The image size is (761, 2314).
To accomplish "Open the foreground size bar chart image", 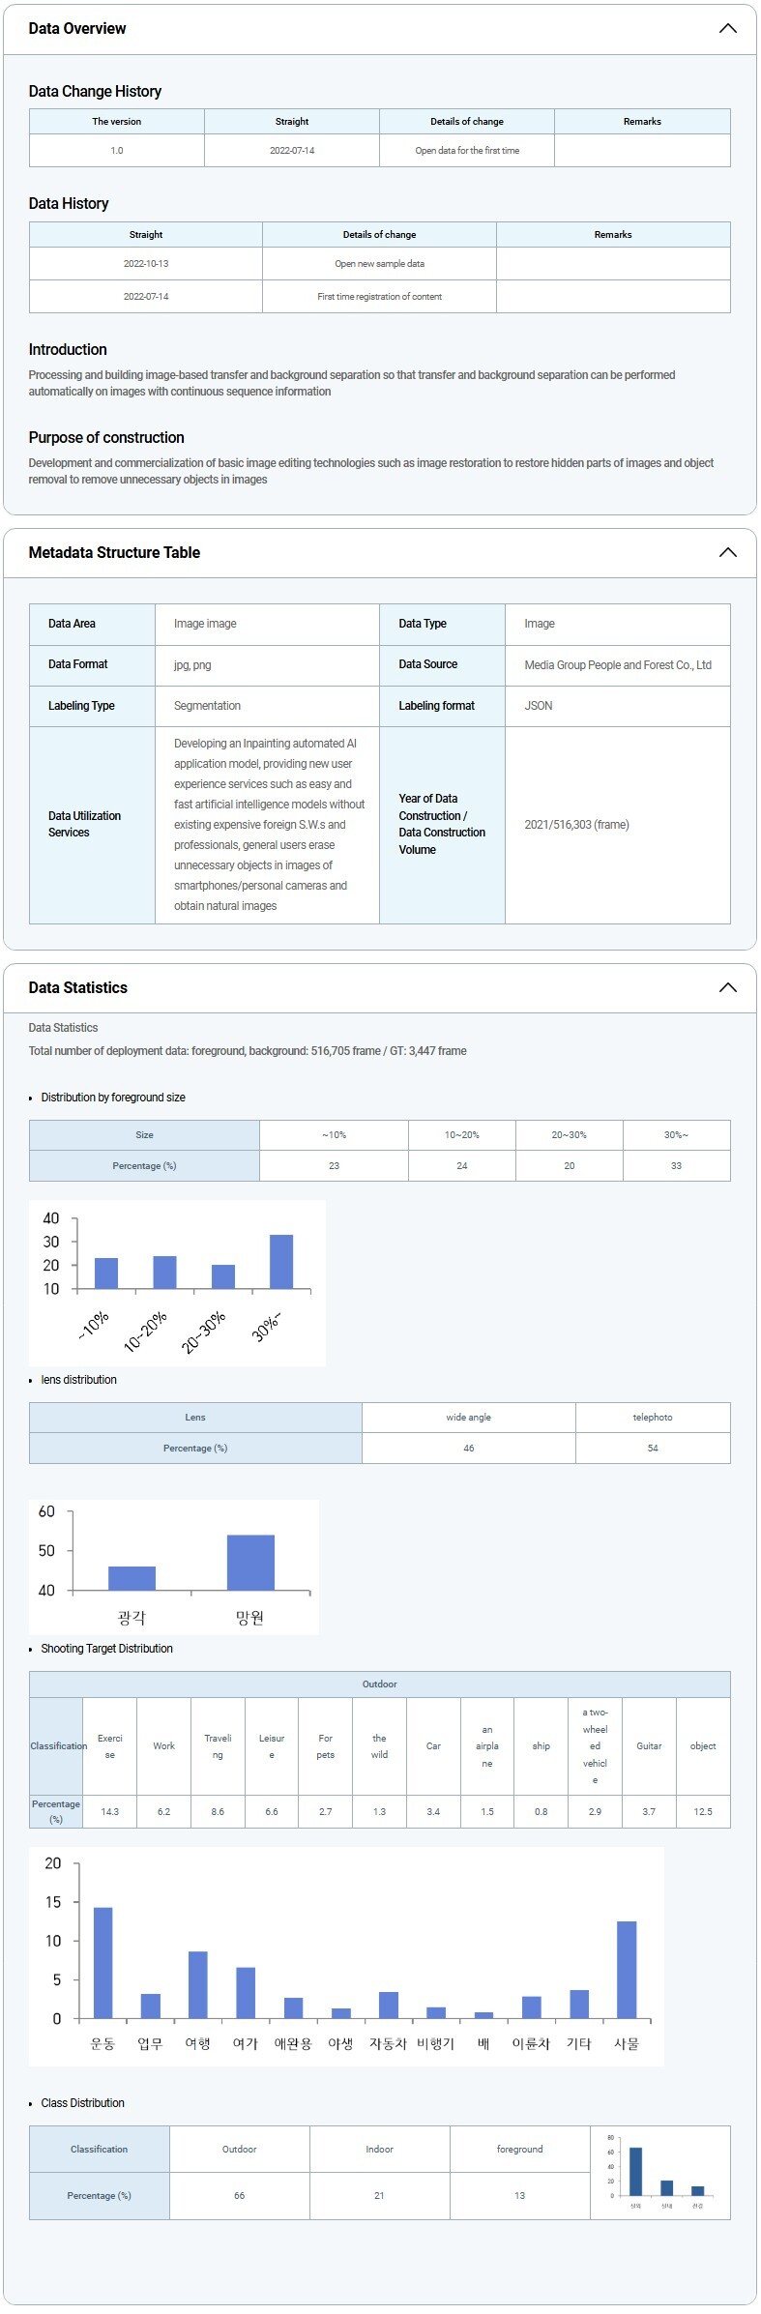I will [177, 1281].
